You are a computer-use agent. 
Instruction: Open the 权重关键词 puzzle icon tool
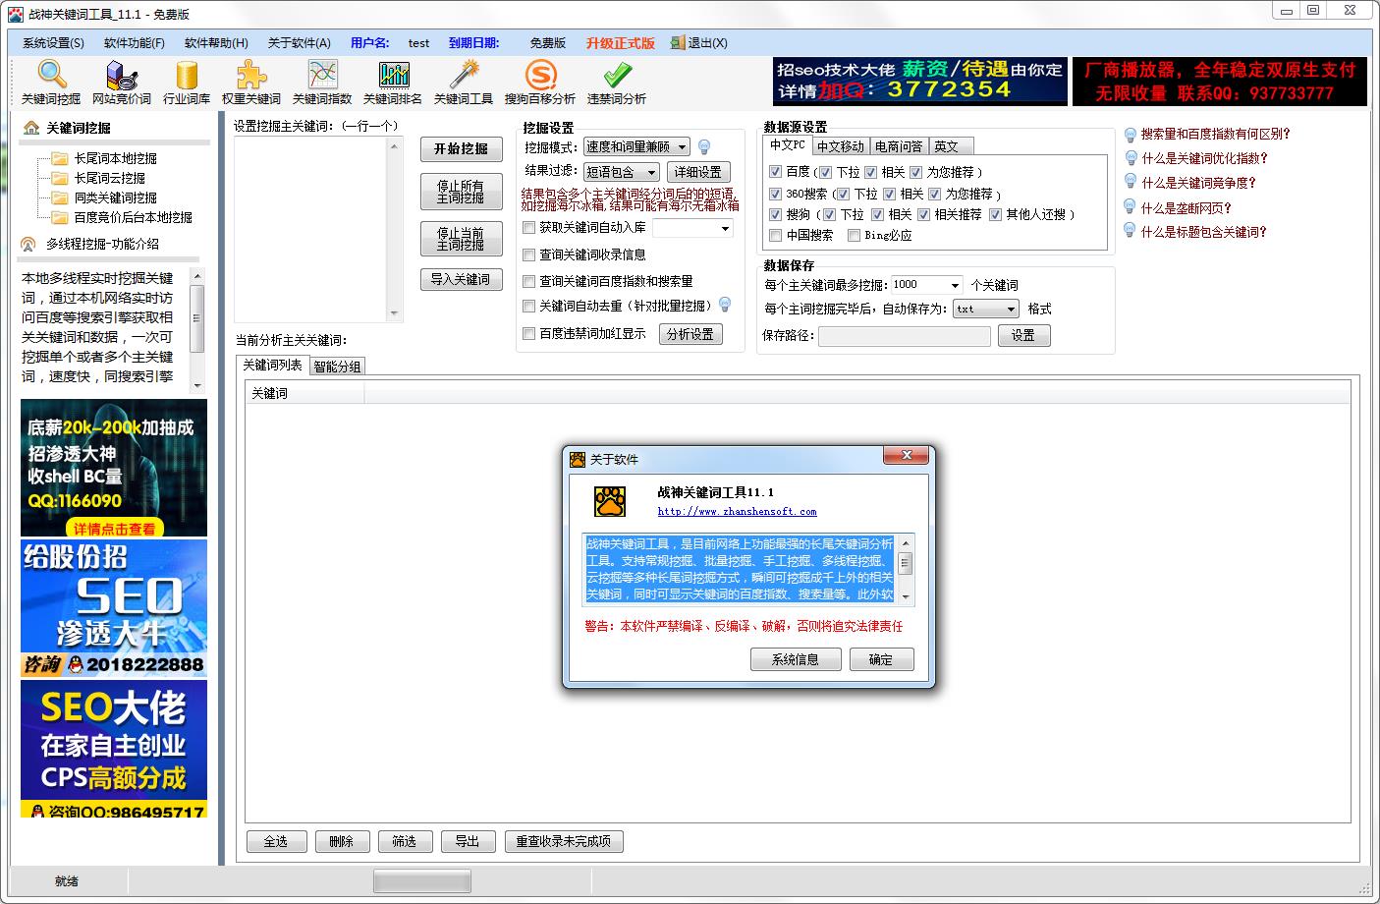(x=251, y=83)
